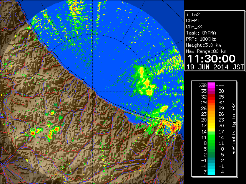Viewport: 246px width, 184px height.
Task: Click the 'Task: OYAMA' text
Action: pos(201,33)
